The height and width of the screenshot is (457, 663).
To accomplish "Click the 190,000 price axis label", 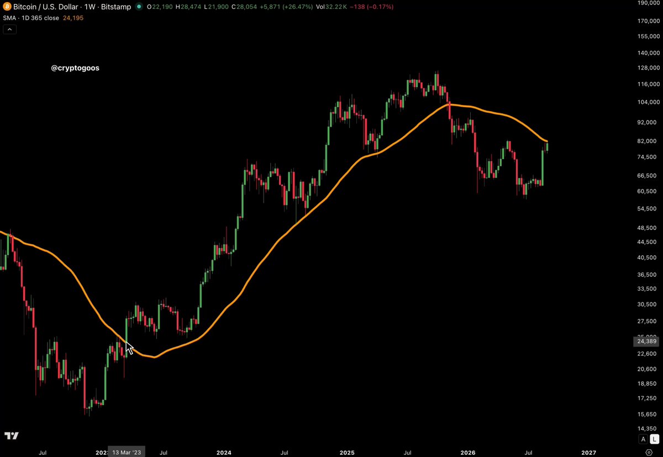I will pyautogui.click(x=648, y=3).
